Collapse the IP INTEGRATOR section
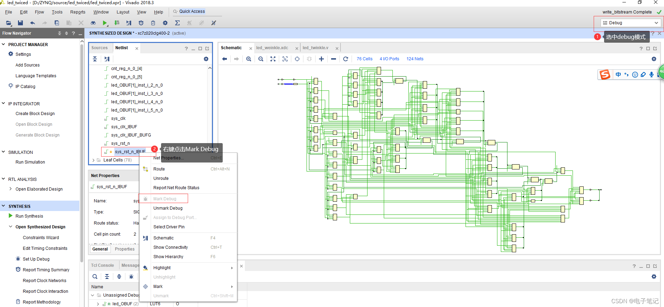This screenshot has height=307, width=664. point(3,104)
